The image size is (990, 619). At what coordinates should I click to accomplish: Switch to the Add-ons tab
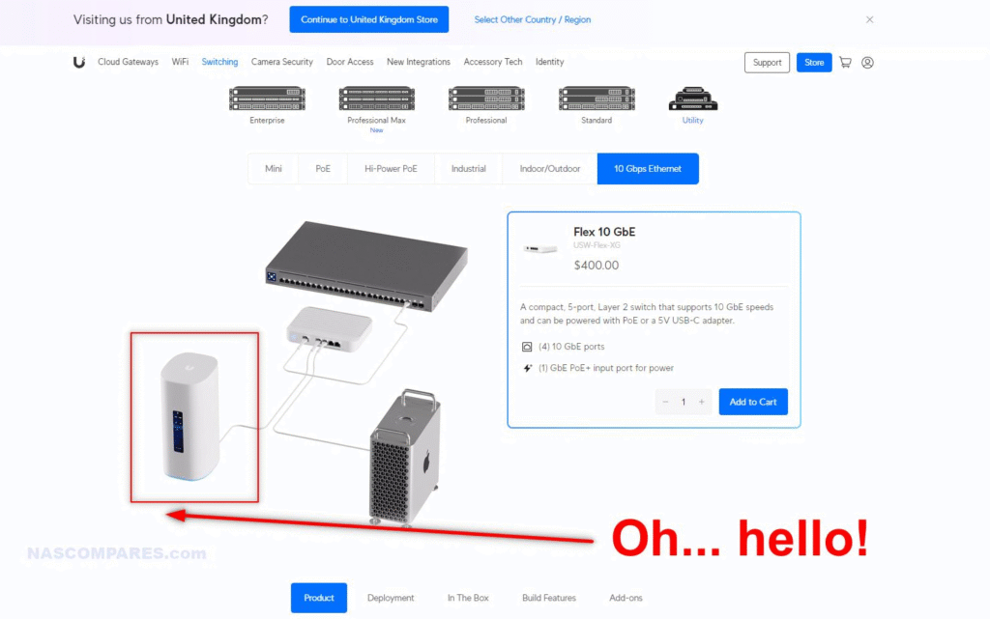(626, 598)
